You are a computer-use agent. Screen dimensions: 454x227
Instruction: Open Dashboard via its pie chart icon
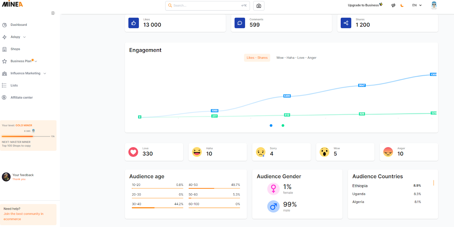(5, 25)
